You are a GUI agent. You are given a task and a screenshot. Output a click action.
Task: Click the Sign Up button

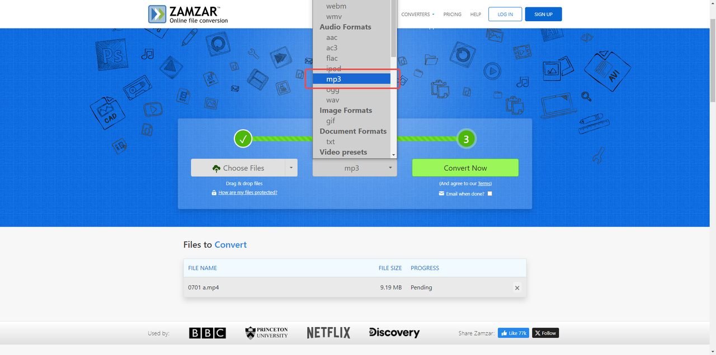click(x=543, y=14)
